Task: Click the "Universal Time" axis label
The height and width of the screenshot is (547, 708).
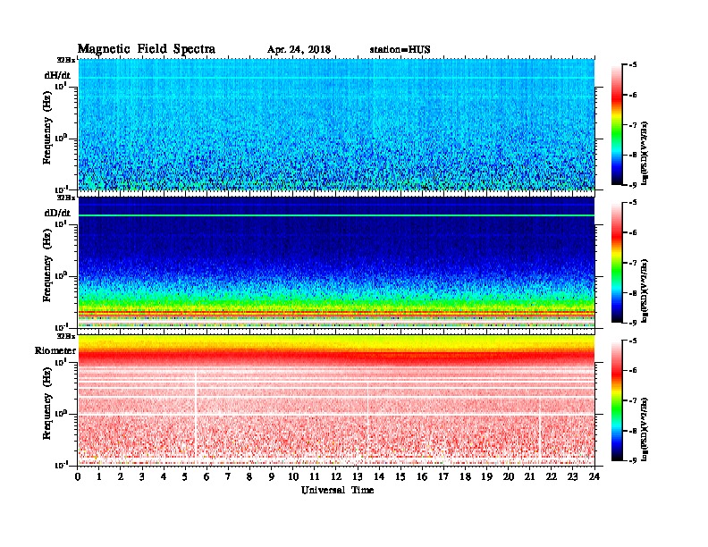Action: point(337,490)
